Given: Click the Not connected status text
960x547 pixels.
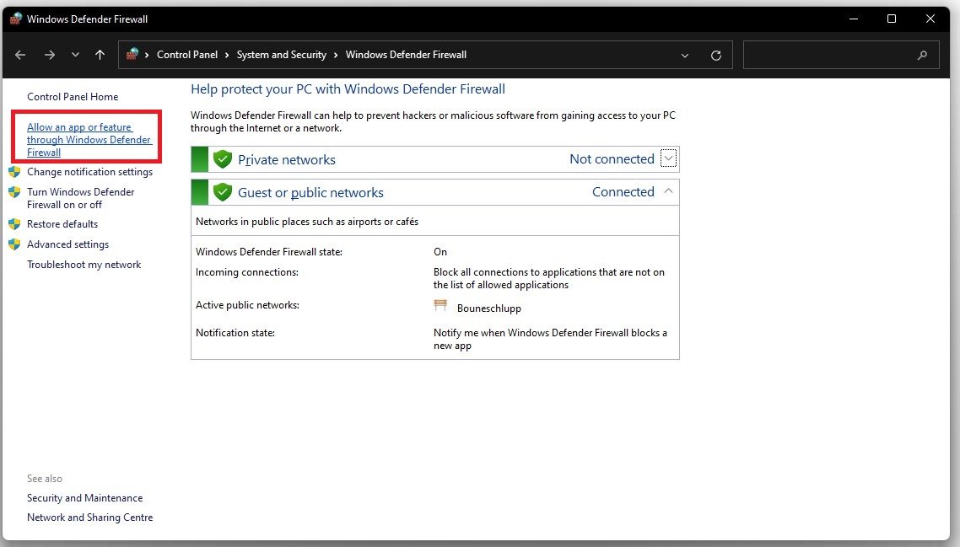Looking at the screenshot, I should pos(612,159).
